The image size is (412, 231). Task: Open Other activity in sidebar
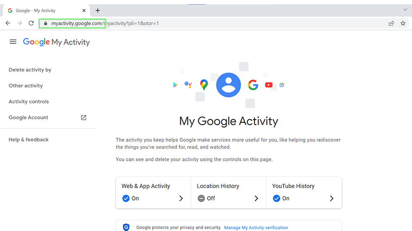[26, 85]
